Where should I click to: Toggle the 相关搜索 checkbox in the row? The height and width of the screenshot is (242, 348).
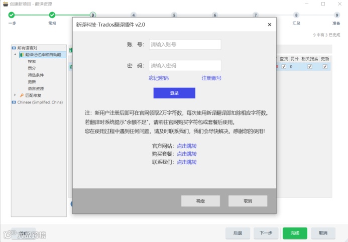(310, 67)
